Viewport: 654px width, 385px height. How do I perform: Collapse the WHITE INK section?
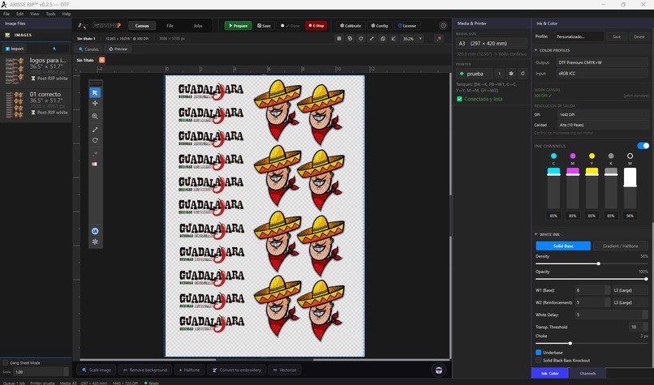point(536,234)
